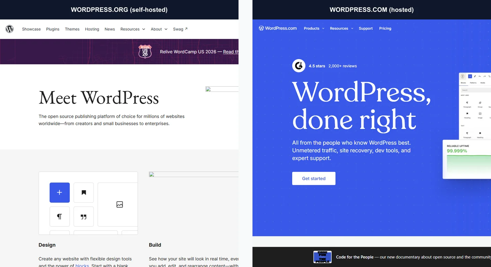Click the Relive WordCamp US 2026 read link
The width and height of the screenshot is (491, 267).
click(x=231, y=52)
